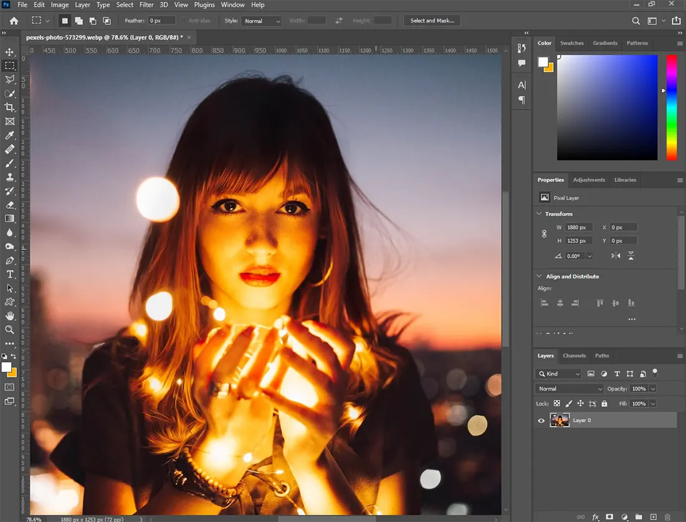This screenshot has height=522, width=686.
Task: Add a layer mask from Layers panel
Action: 609,517
